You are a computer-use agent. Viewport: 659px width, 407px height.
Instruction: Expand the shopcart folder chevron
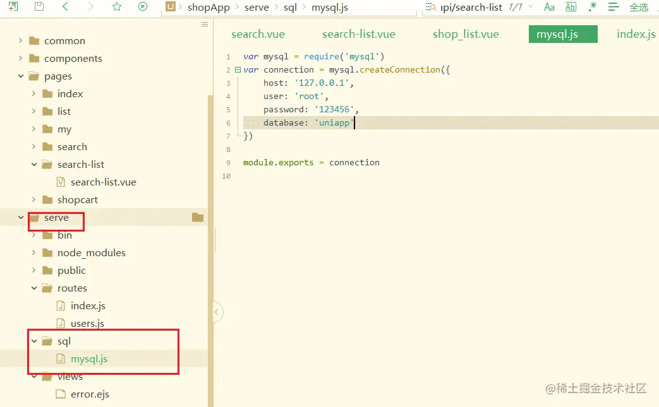tap(34, 200)
